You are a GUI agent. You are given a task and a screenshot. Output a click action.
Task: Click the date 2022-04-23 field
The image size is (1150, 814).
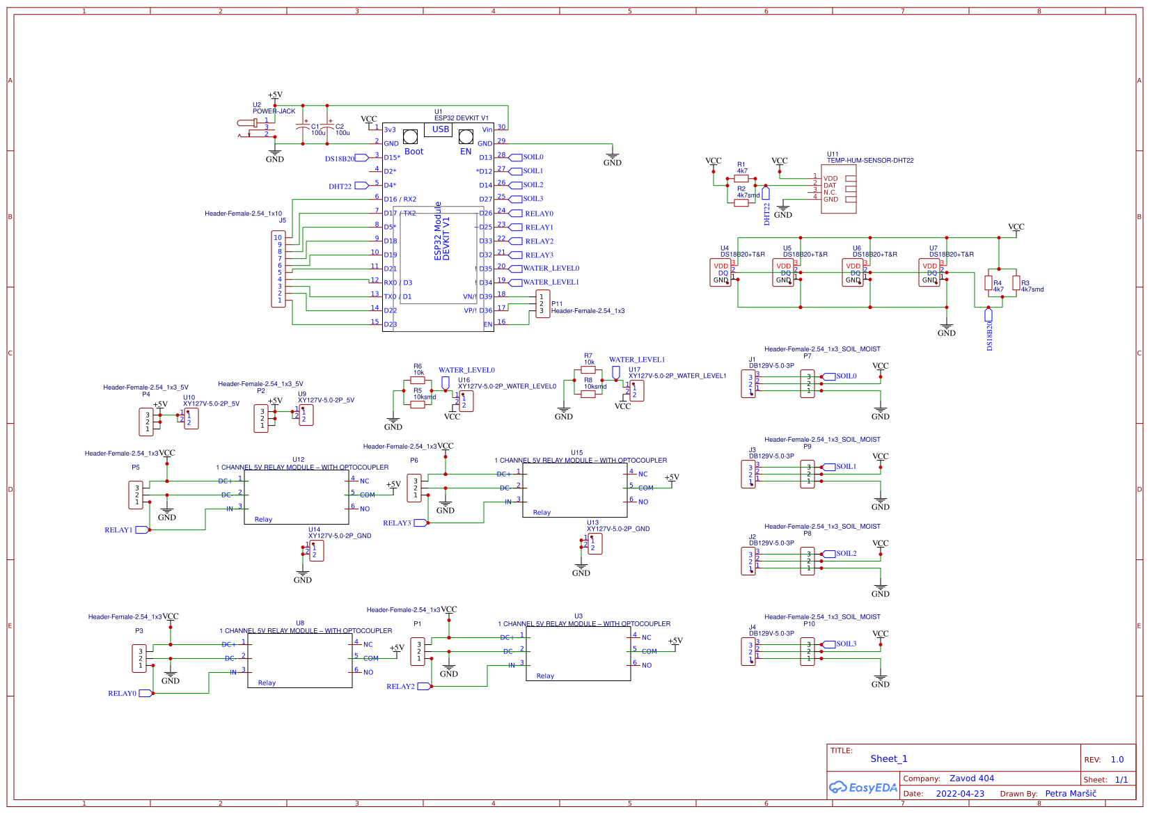point(960,794)
